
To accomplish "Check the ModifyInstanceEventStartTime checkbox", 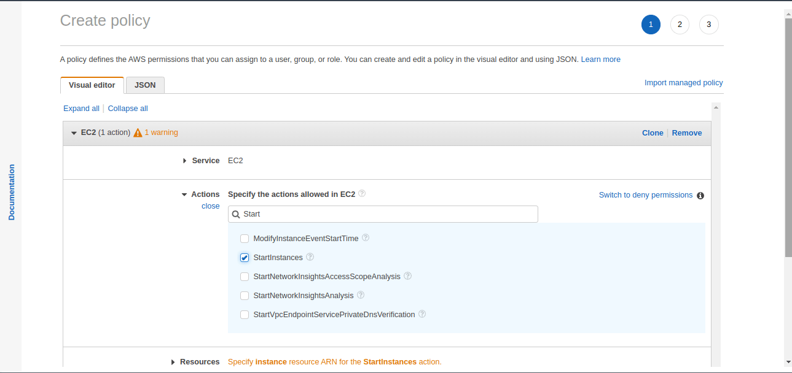I will click(245, 239).
